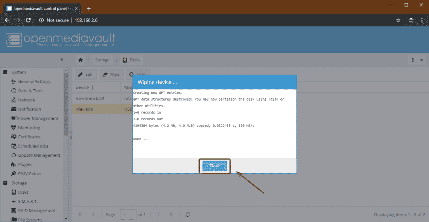Screen dimensions: 429x222
Task: Open Notification settings
Action: point(30,109)
